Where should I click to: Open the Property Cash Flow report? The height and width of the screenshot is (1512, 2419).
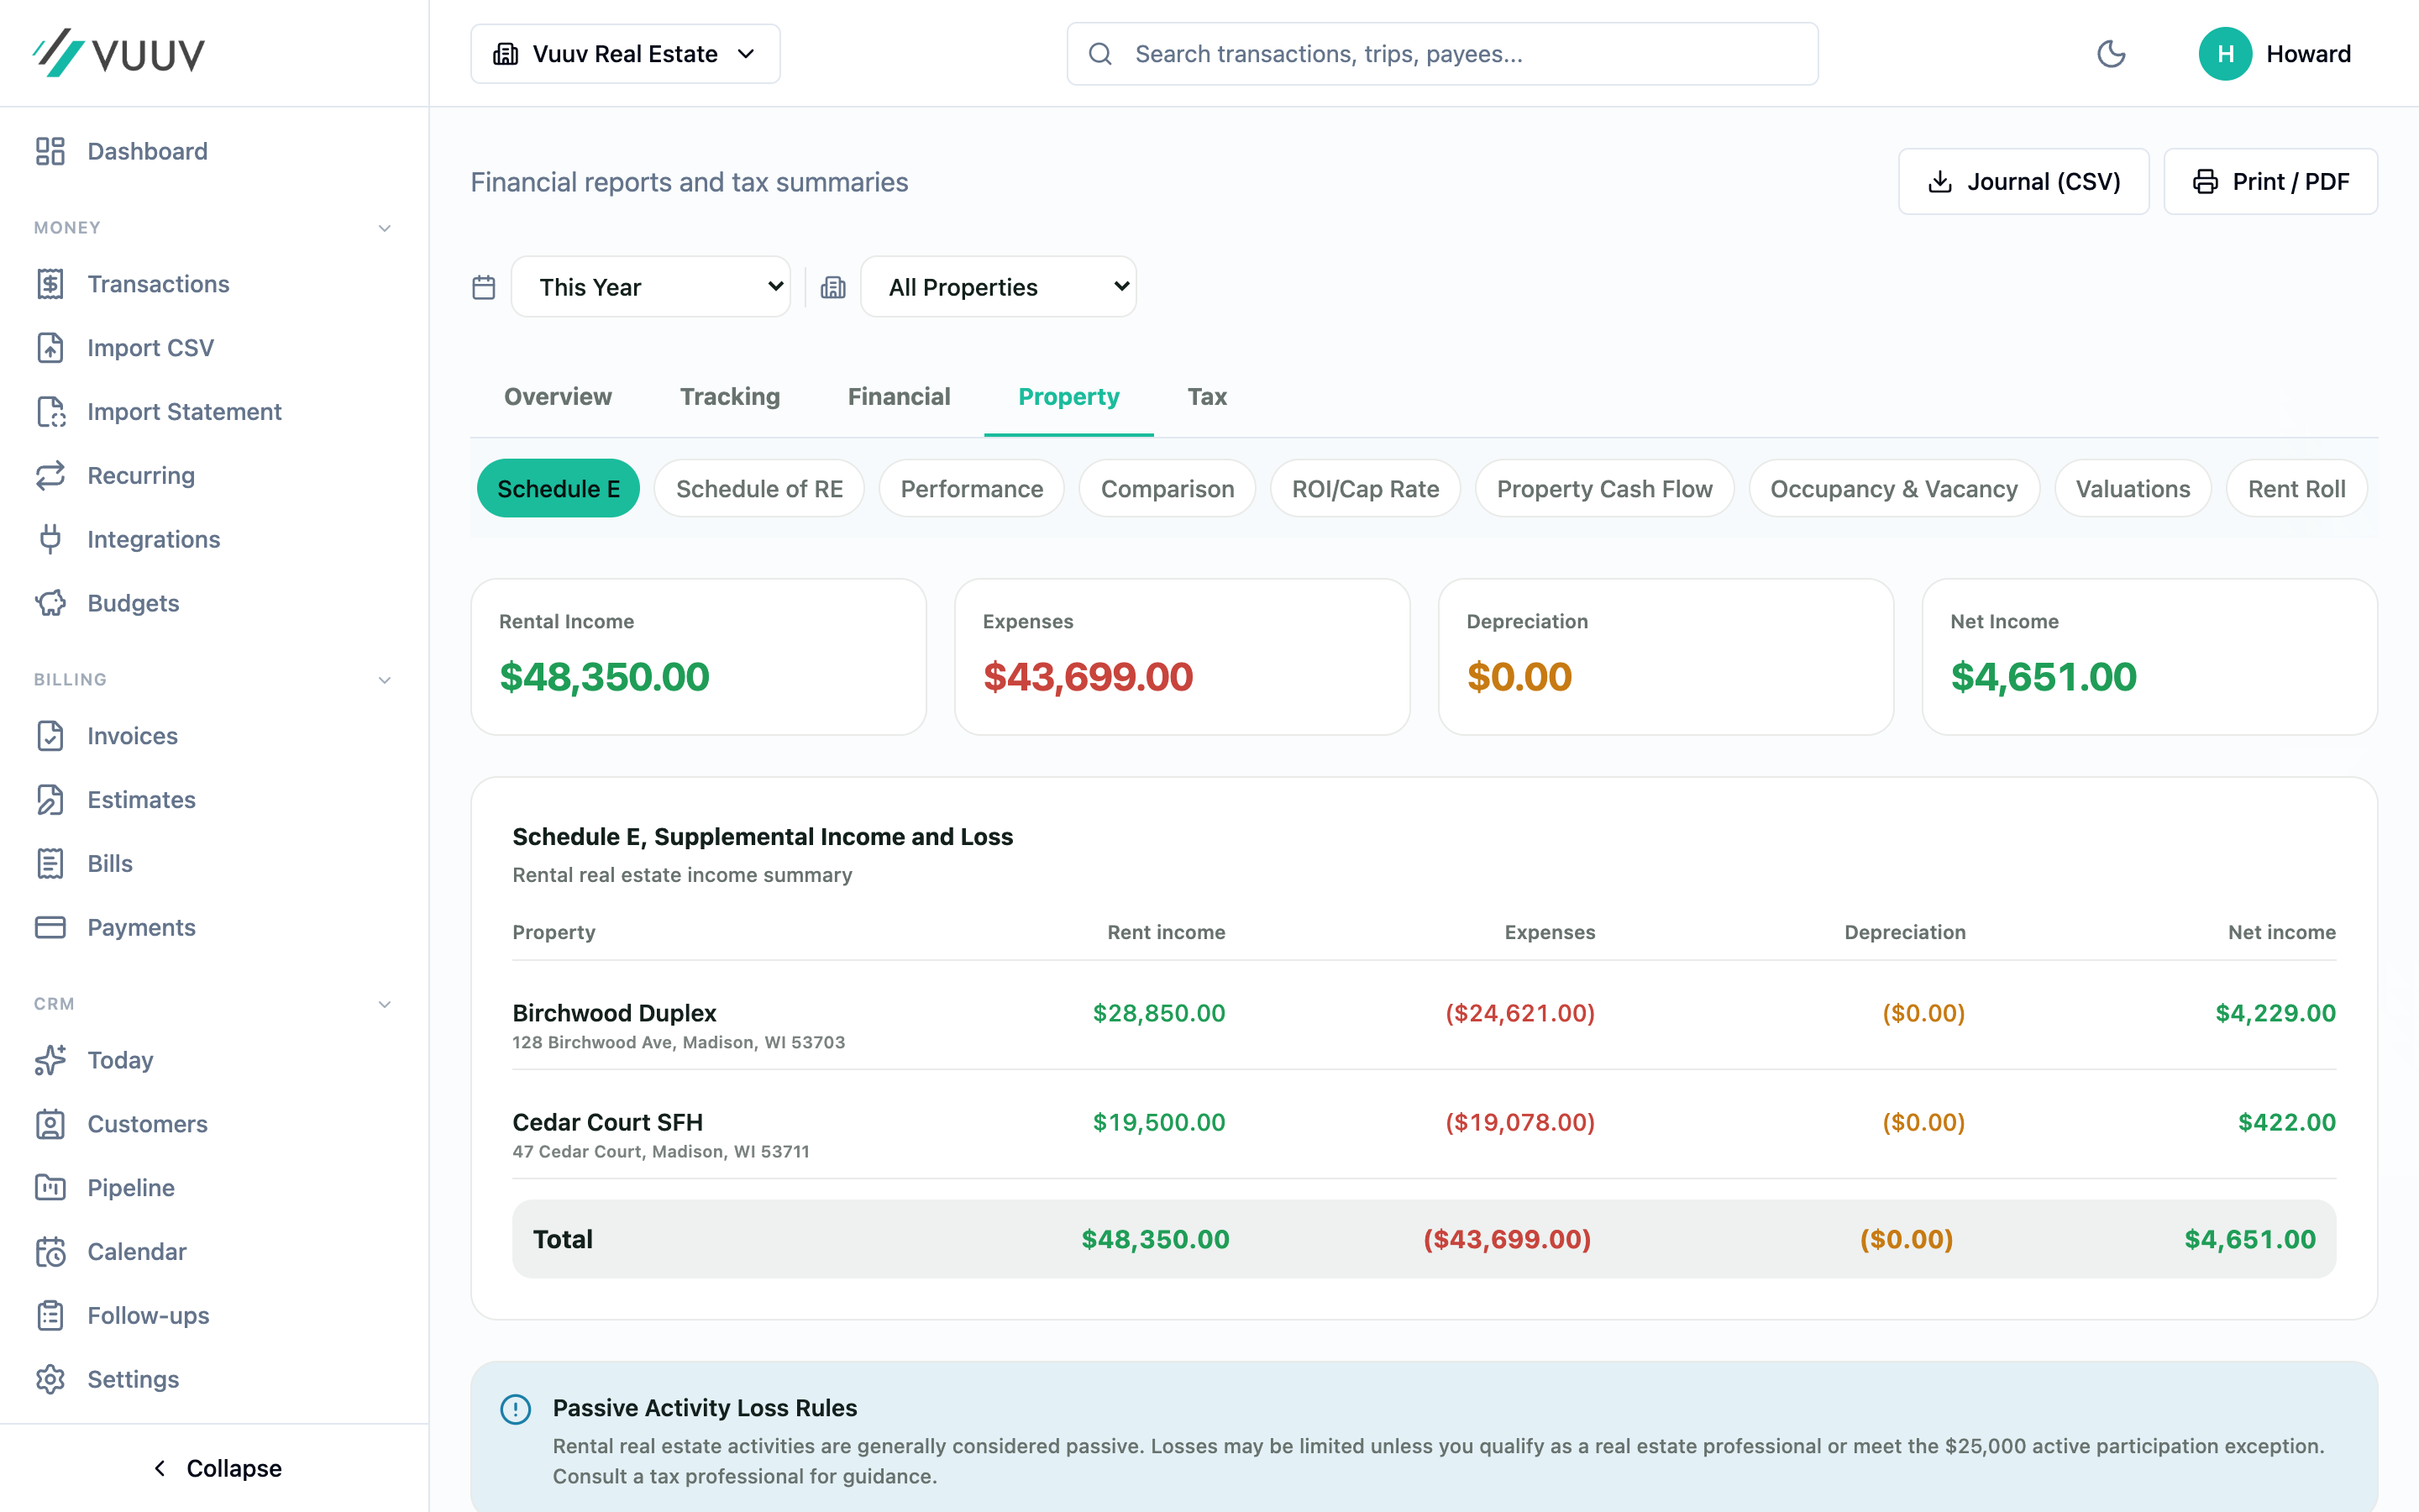(x=1604, y=489)
